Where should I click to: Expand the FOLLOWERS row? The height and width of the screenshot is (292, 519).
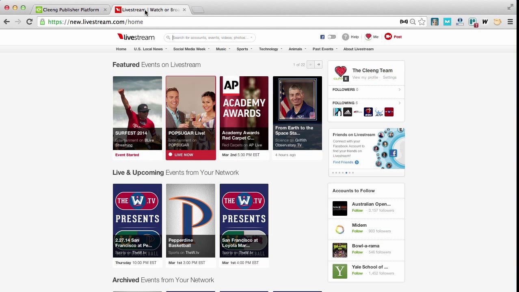(x=366, y=90)
